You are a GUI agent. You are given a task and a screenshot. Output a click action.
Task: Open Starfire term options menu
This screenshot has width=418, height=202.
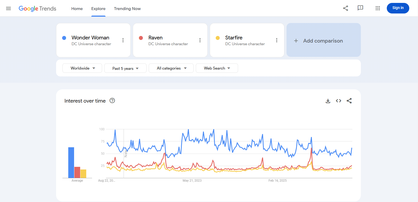coord(277,40)
